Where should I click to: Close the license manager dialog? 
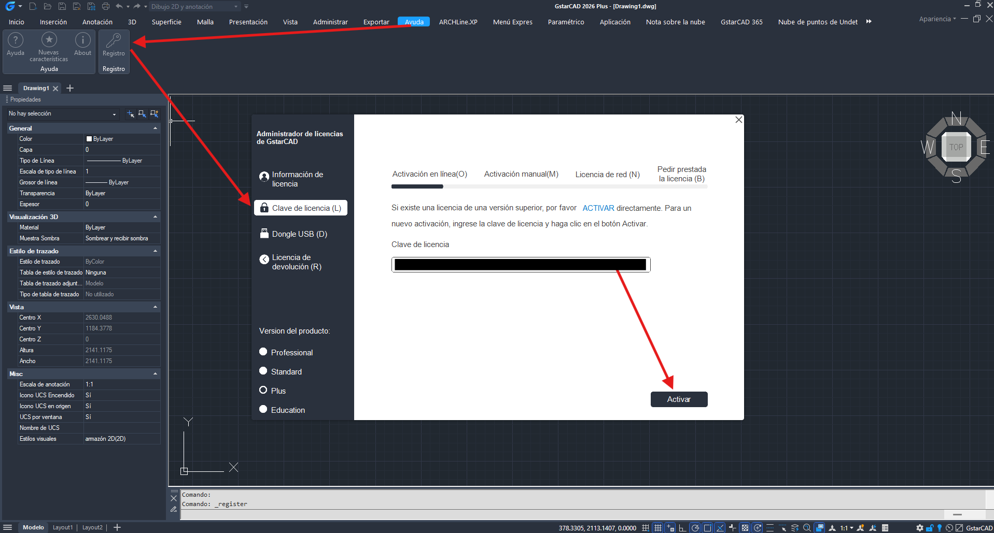[x=739, y=120]
